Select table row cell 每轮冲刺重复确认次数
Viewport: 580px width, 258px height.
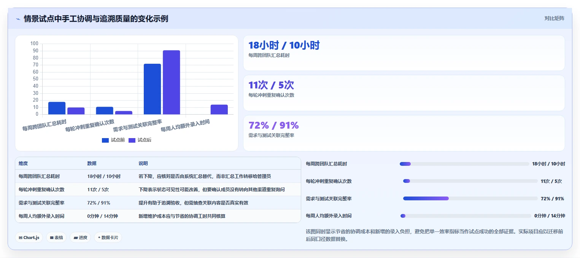pos(41,190)
